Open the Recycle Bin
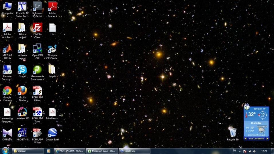274x154 pixels. point(233,134)
